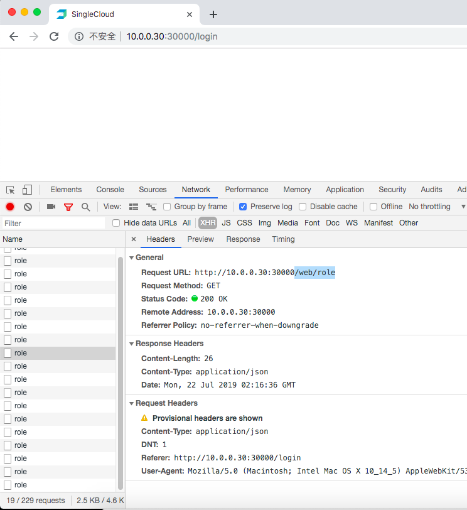This screenshot has height=510, width=467.
Task: Collapse the Request Headers section
Action: [132, 403]
